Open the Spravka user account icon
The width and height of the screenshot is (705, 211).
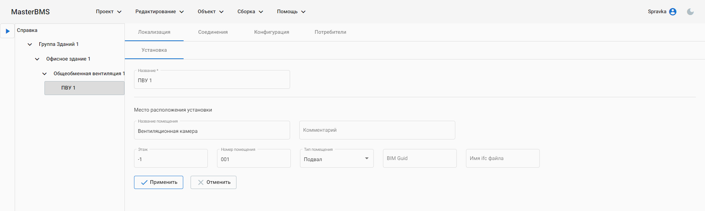click(x=673, y=12)
